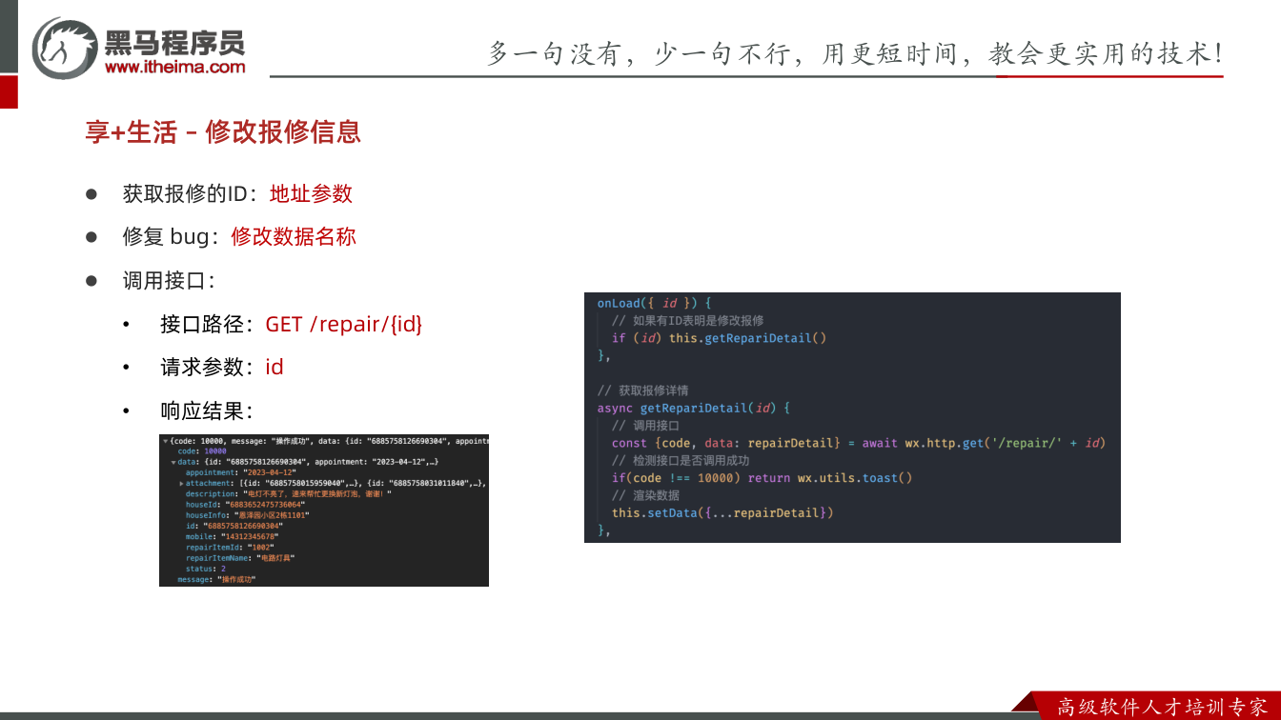Open the www.itheima.com link
This screenshot has width=1281, height=720.
click(x=175, y=67)
